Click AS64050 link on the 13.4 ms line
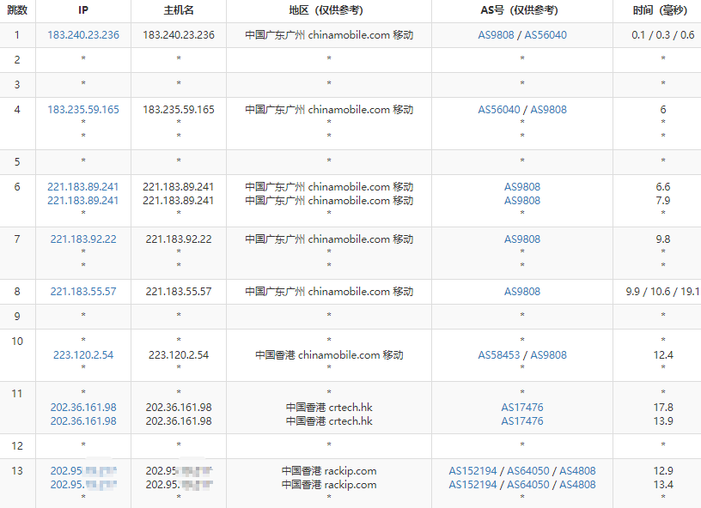 click(x=528, y=484)
